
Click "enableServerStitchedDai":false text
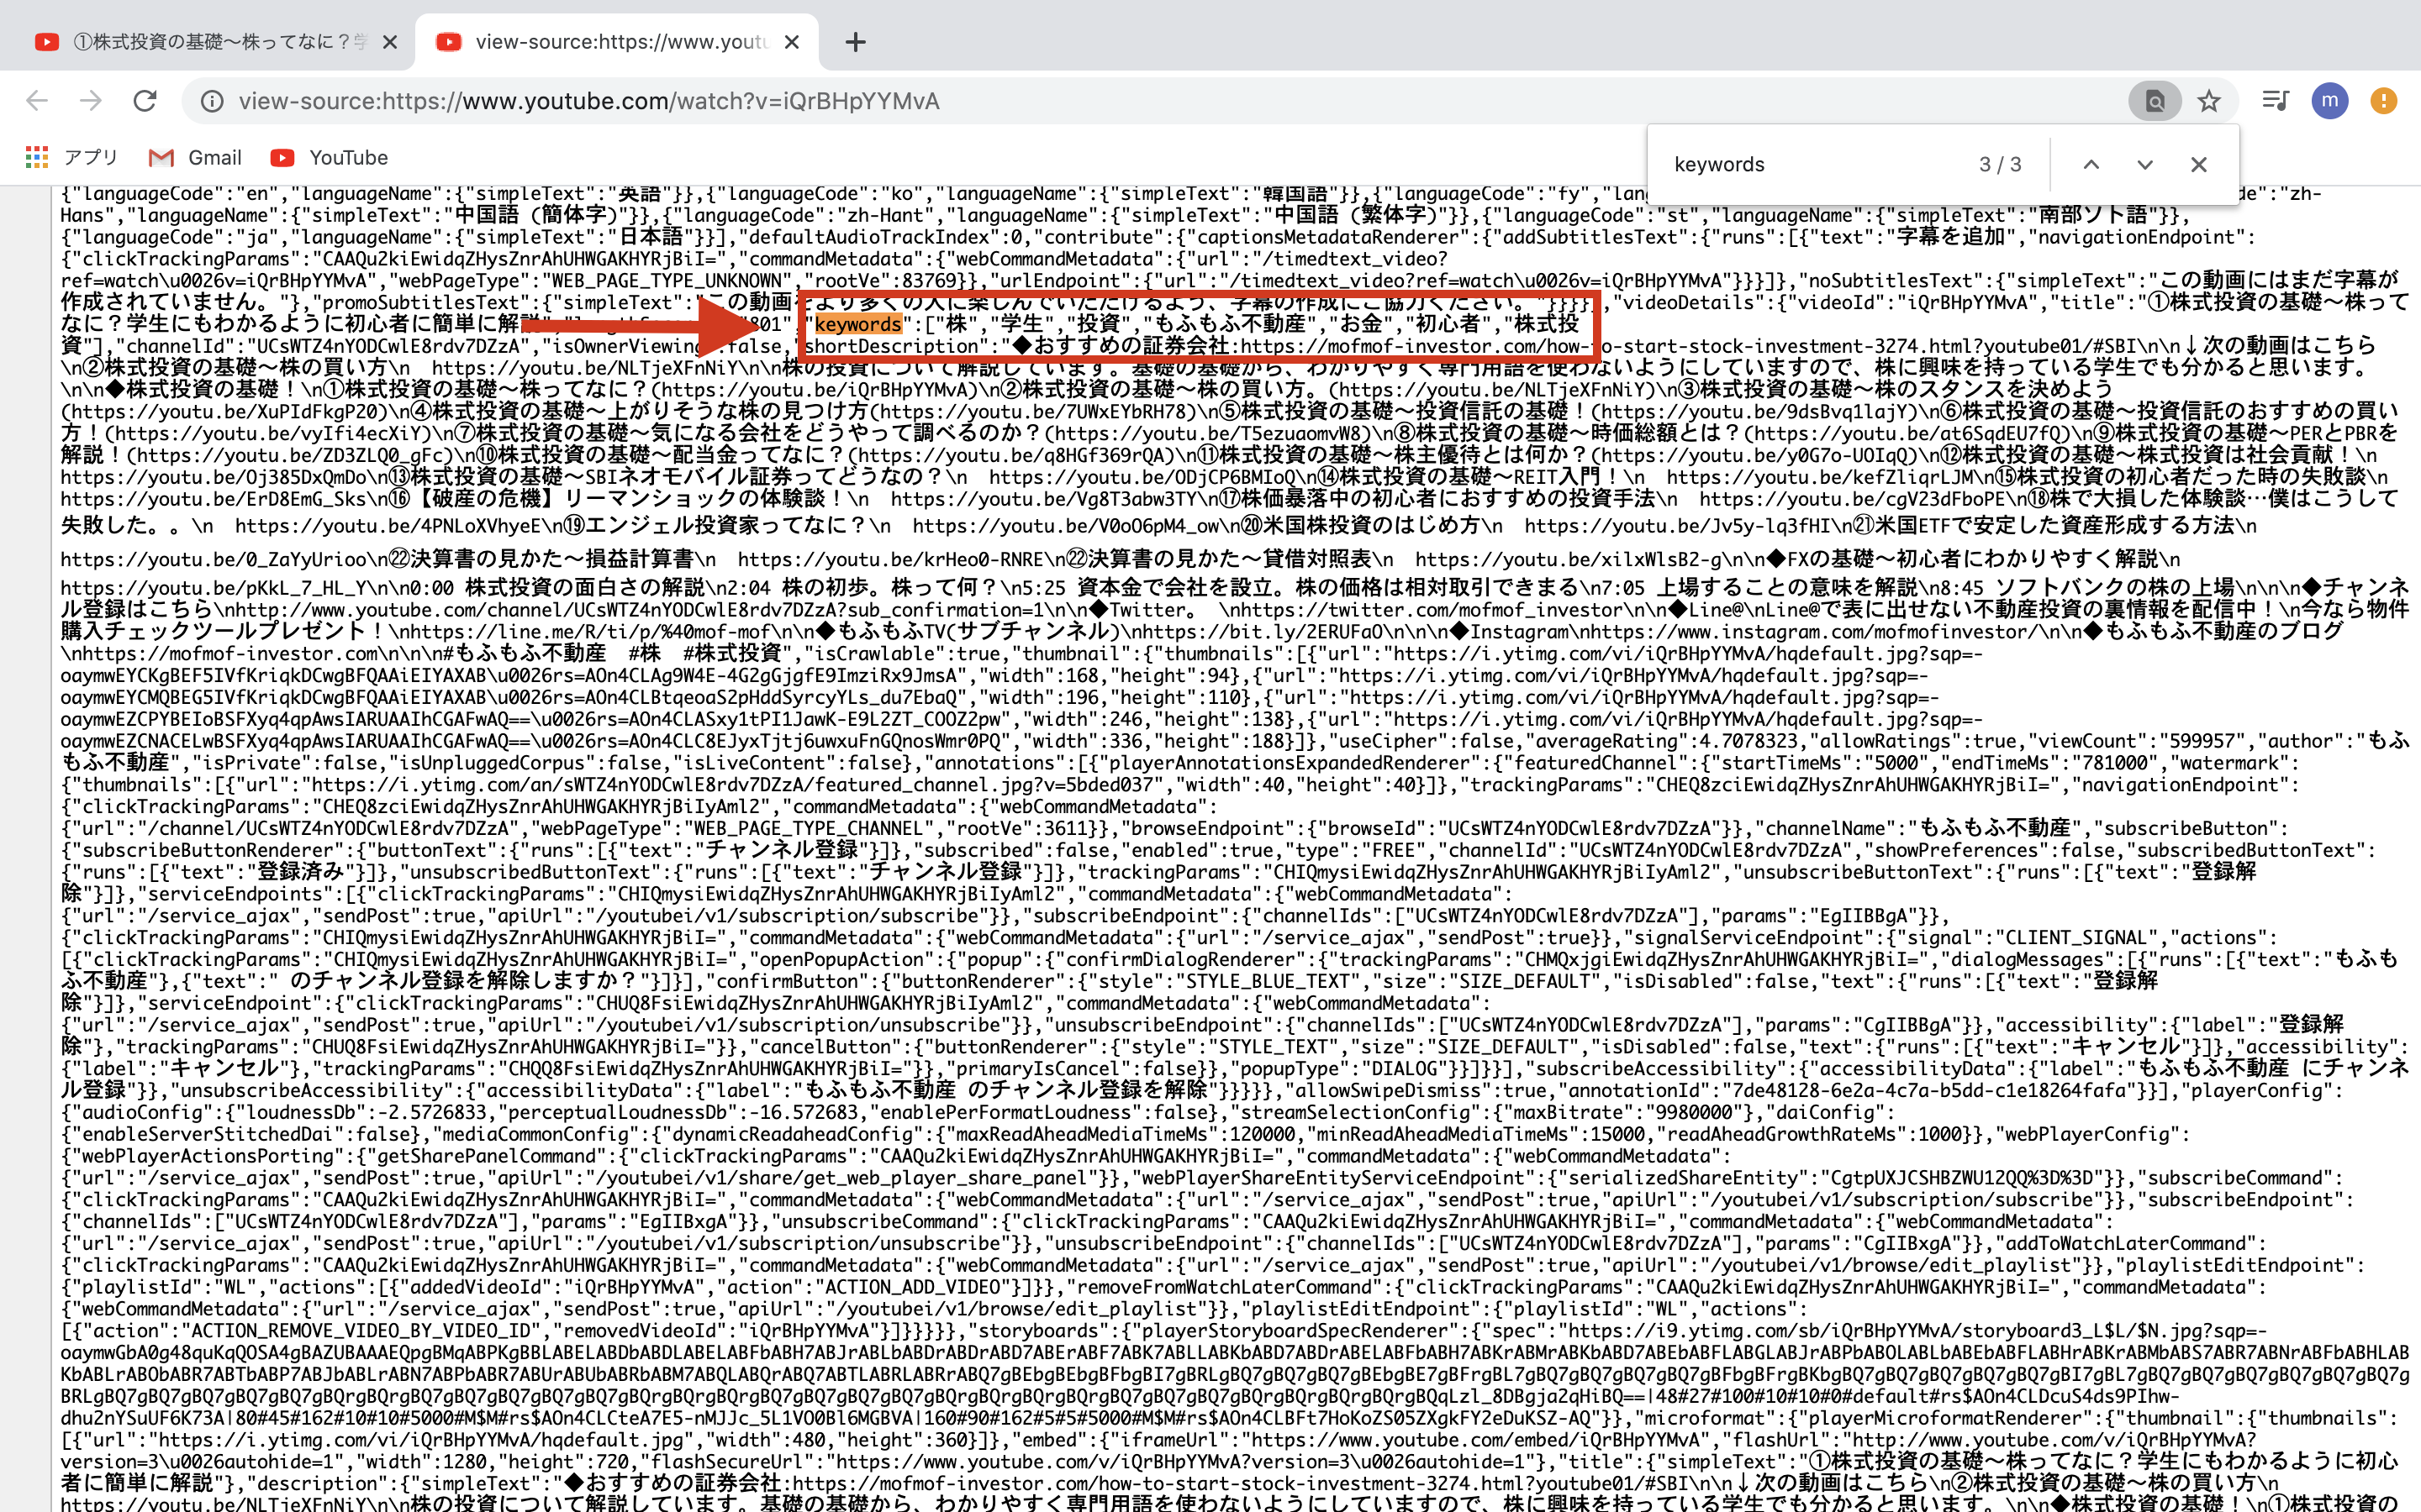(239, 1134)
